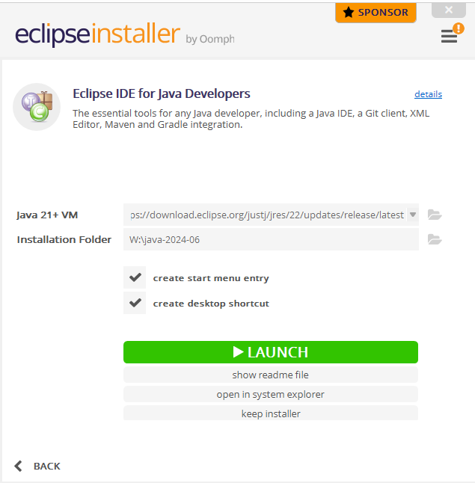Expand the Java 21+ VM dropdown arrow
Image resolution: width=475 pixels, height=483 pixels.
413,215
